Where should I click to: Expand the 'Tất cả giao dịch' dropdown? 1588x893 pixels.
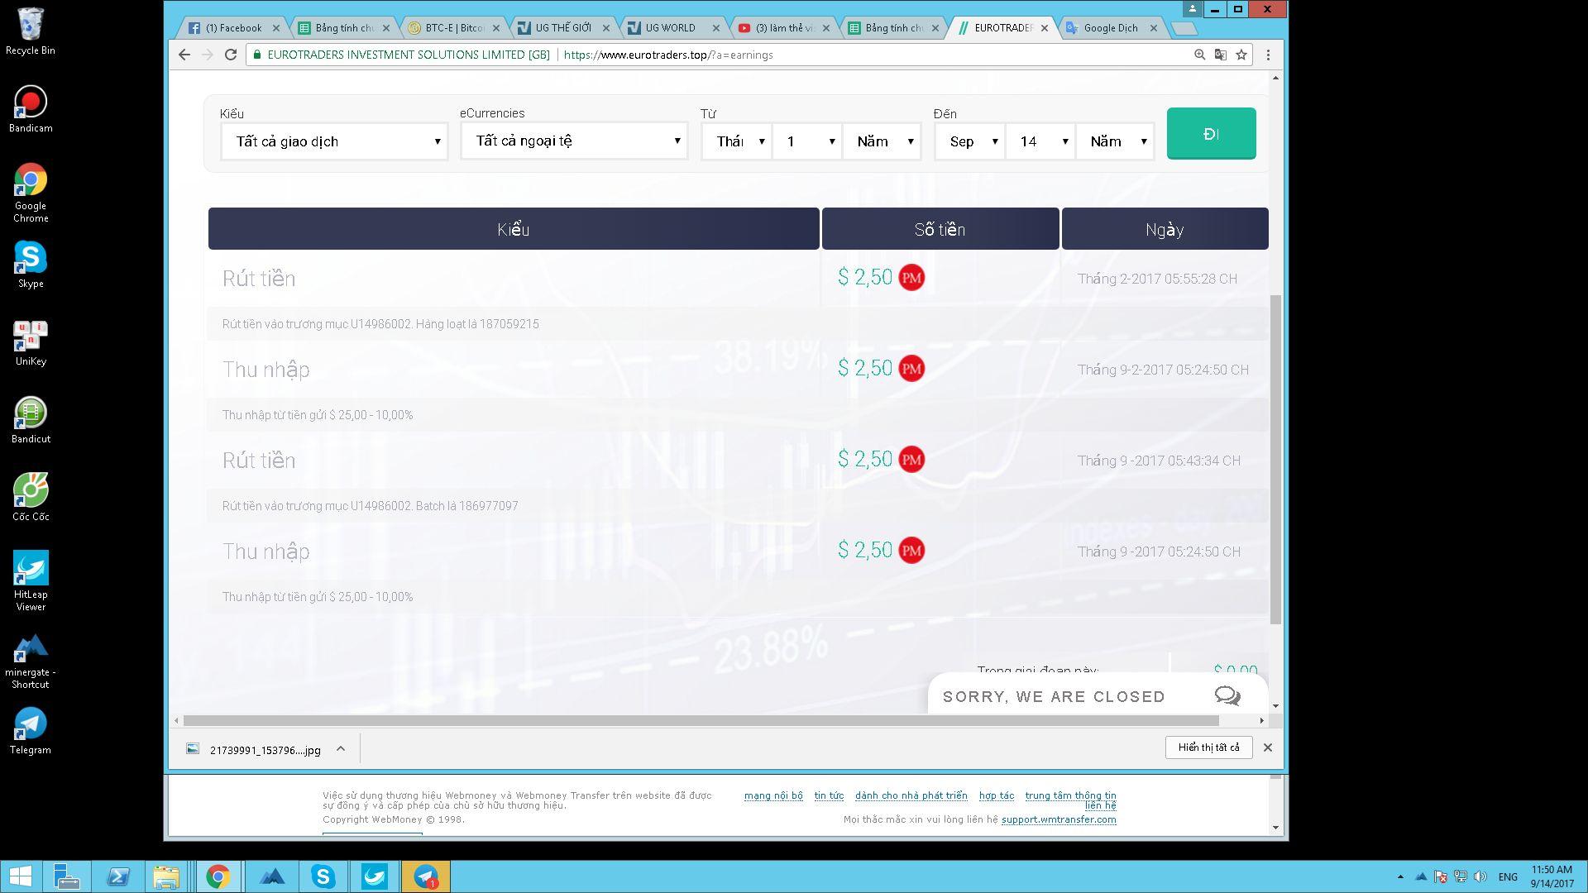tap(334, 141)
